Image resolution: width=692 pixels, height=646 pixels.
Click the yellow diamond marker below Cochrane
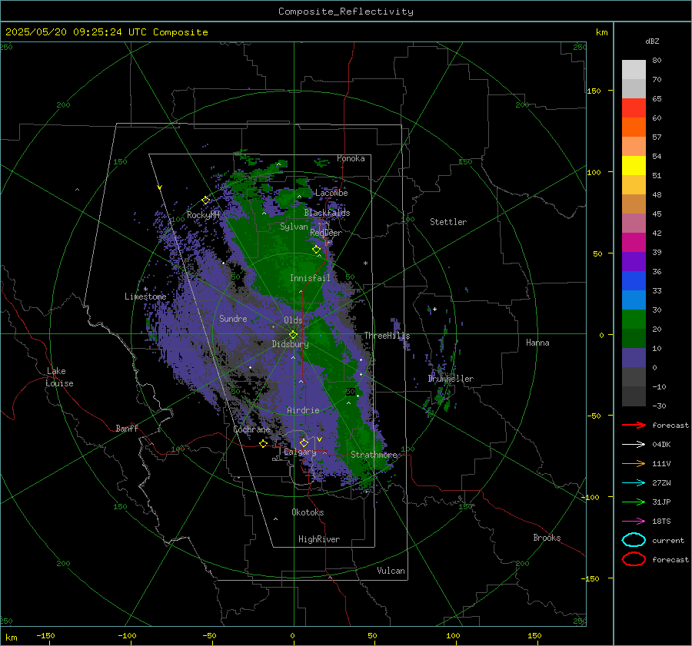264,444
